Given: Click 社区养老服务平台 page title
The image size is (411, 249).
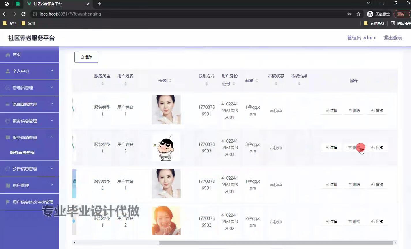Looking at the screenshot, I should [31, 38].
